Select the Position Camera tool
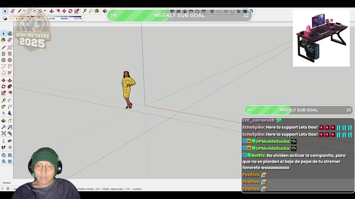 [x=4, y=141]
